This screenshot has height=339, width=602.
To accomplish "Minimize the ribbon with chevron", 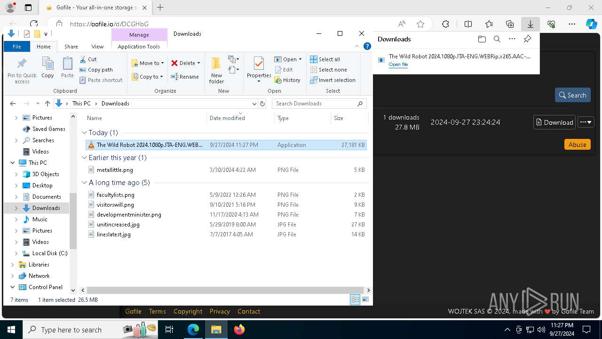I will [357, 46].
